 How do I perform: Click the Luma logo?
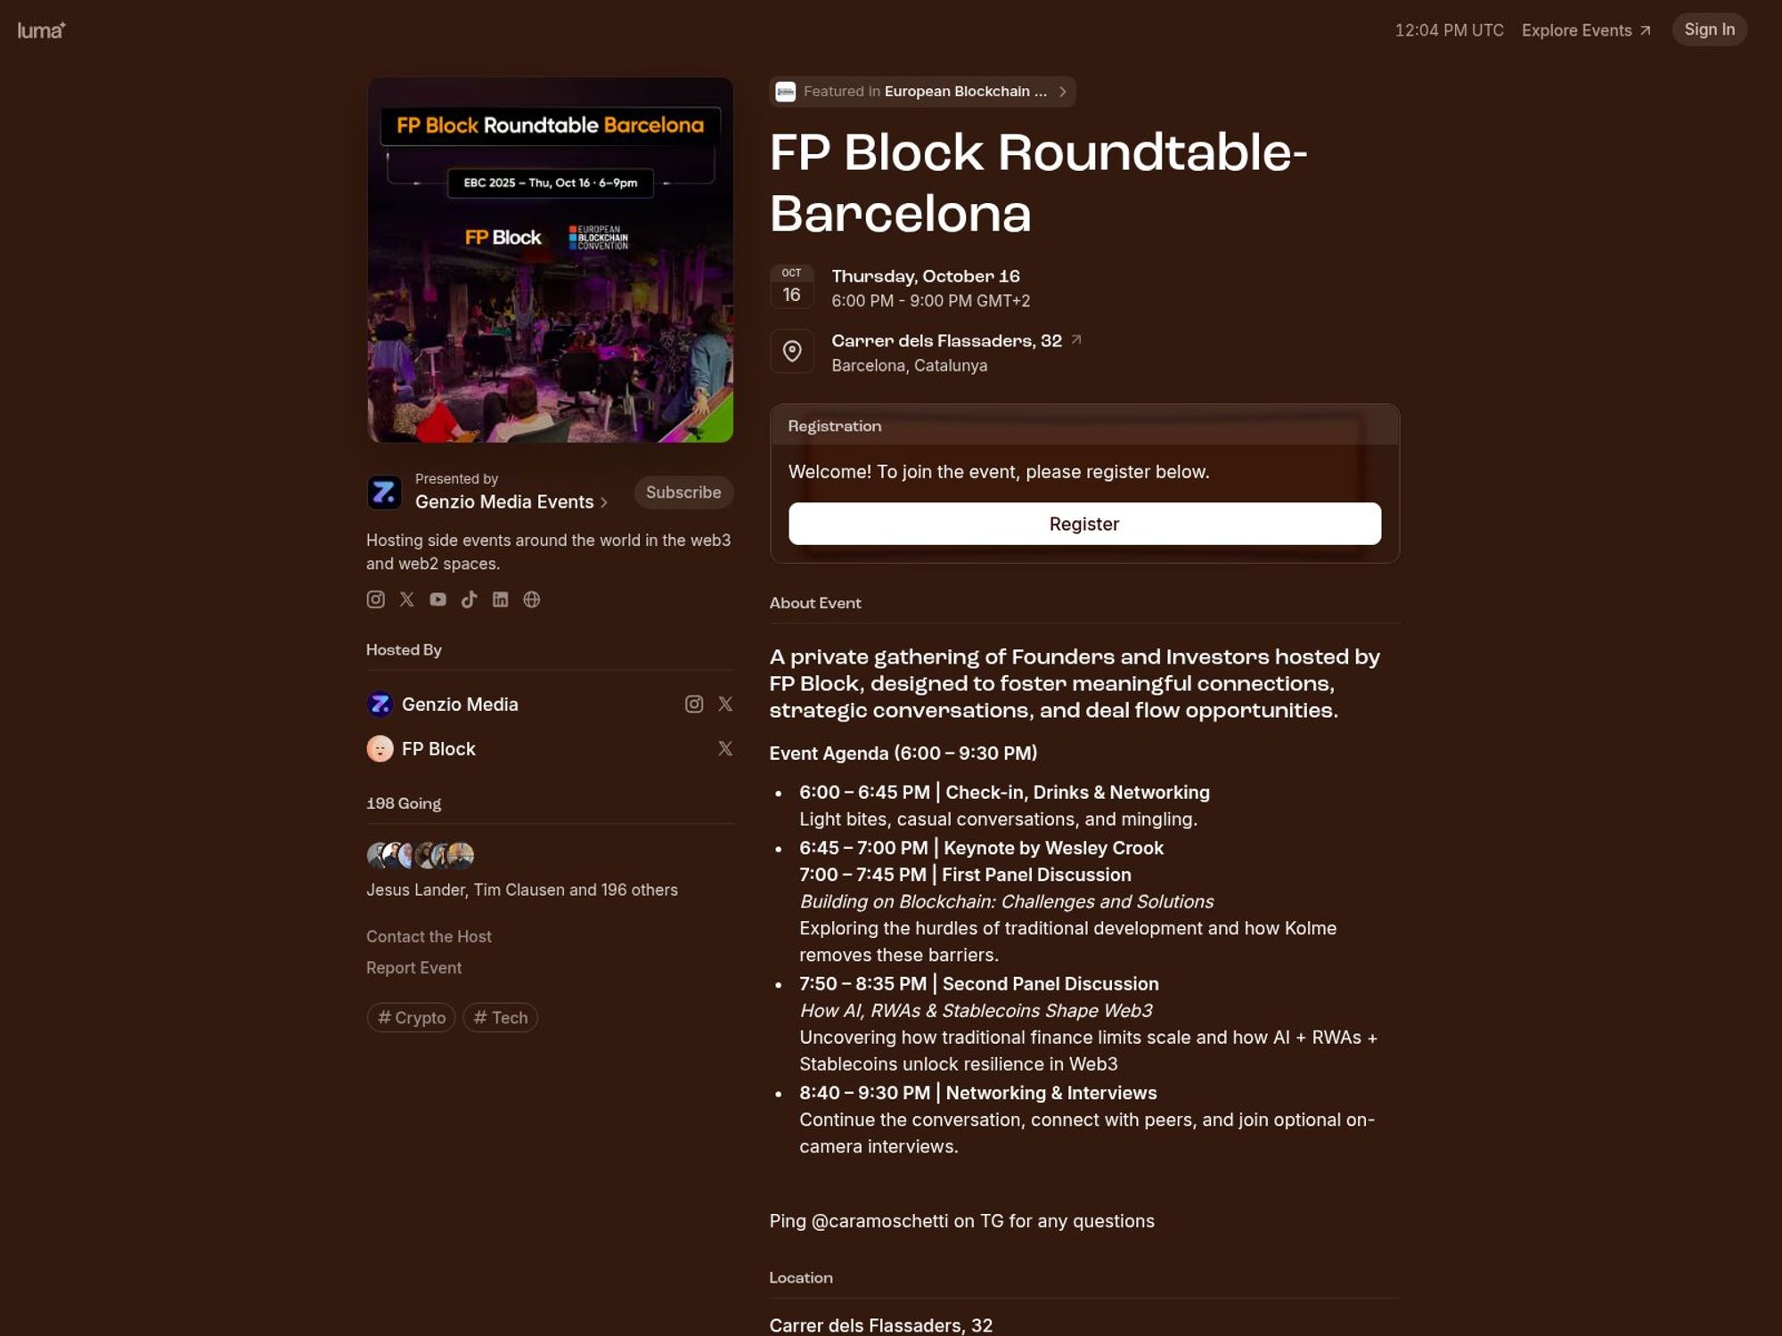(41, 30)
